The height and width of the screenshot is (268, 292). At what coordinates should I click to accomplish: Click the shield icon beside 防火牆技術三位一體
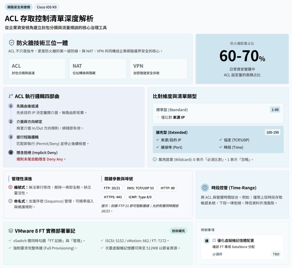tap(12, 43)
